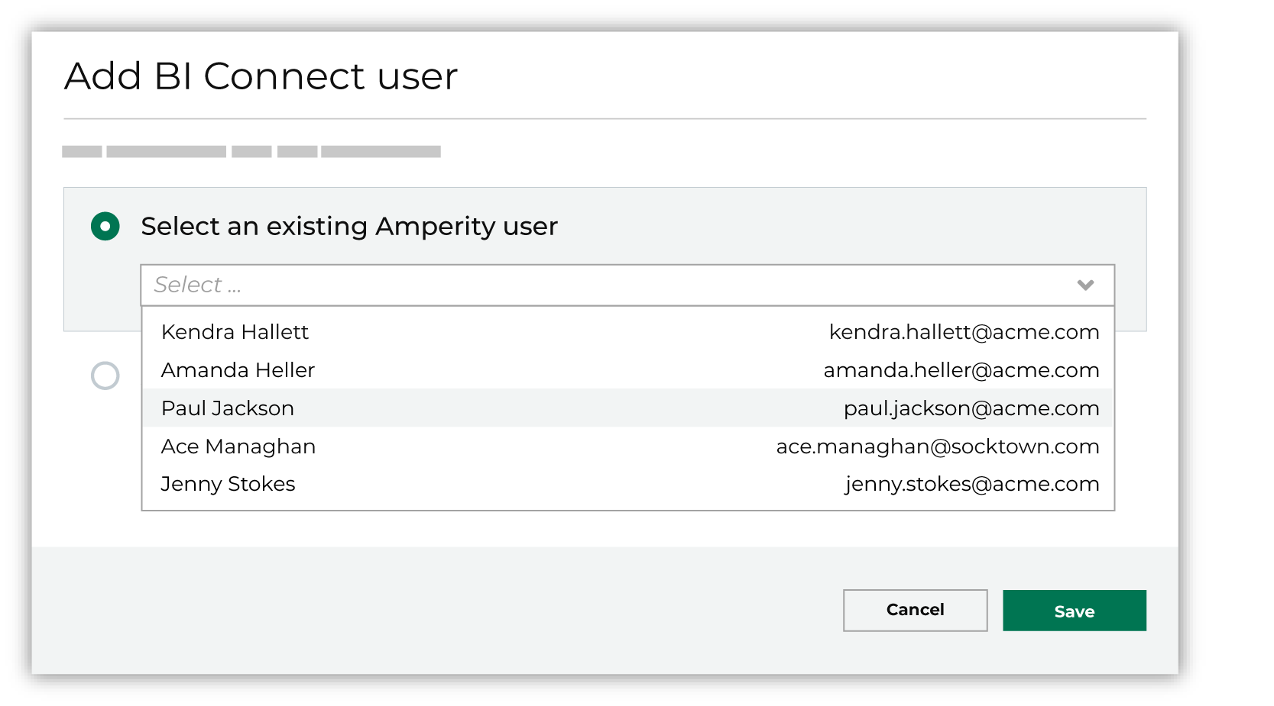Click the dropdown chevron arrow
Viewport: 1274px width, 706px height.
[1085, 285]
